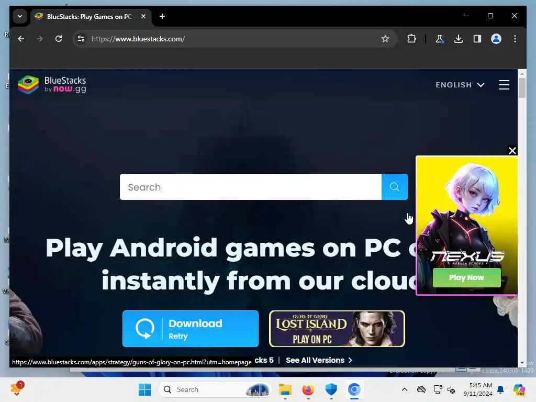This screenshot has width=536, height=402.
Task: Click the Chrome icon in taskbar
Action: point(354,389)
